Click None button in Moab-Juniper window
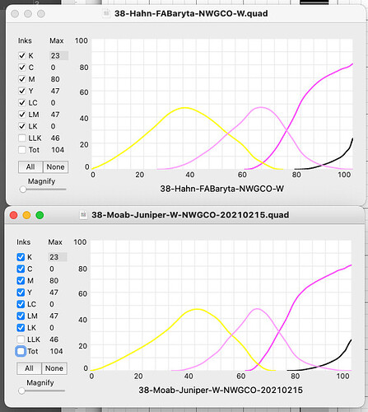The height and width of the screenshot is (412, 368). coord(54,368)
